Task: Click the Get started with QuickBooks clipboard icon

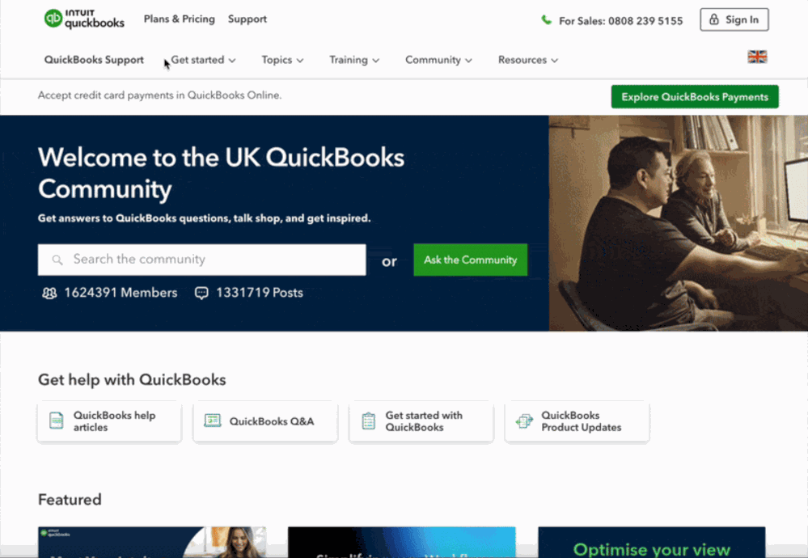Action: pyautogui.click(x=369, y=421)
